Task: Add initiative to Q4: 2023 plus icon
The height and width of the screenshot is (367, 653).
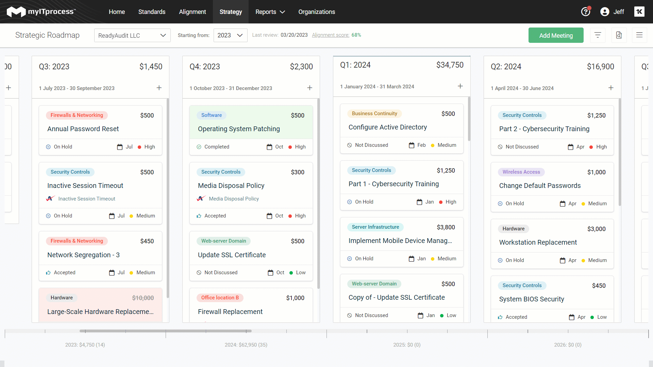Action: pyautogui.click(x=309, y=88)
